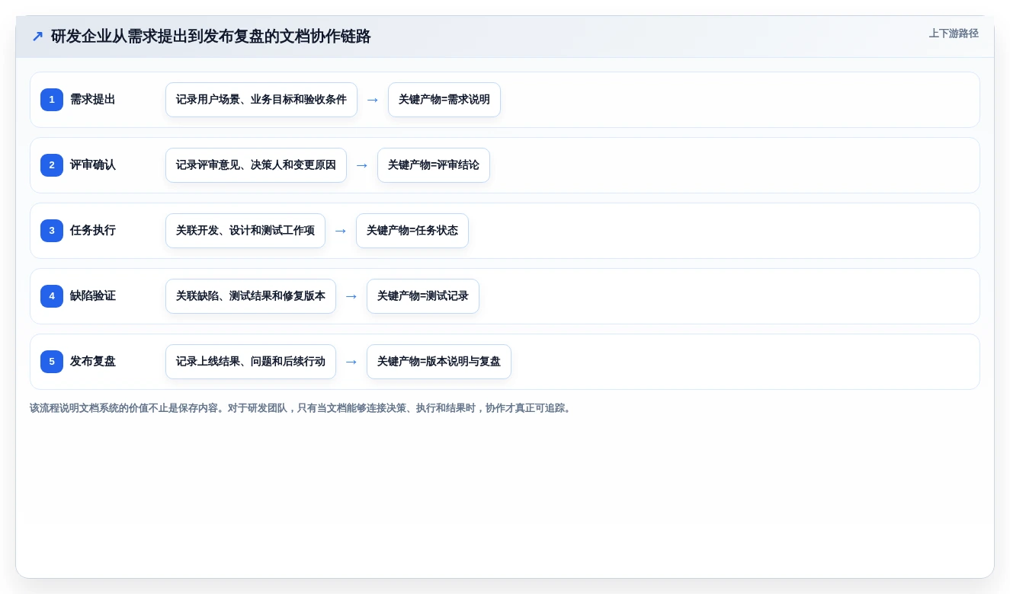The height and width of the screenshot is (594, 1010).
Task: Select step number 4 badge
Action: click(52, 296)
